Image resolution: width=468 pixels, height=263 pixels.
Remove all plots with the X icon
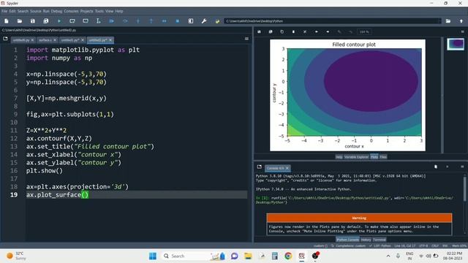click(x=305, y=31)
